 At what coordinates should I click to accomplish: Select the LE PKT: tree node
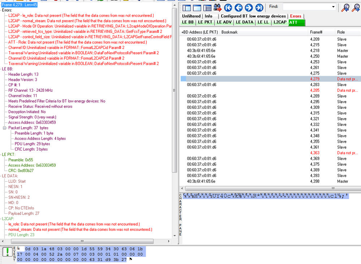(9, 155)
